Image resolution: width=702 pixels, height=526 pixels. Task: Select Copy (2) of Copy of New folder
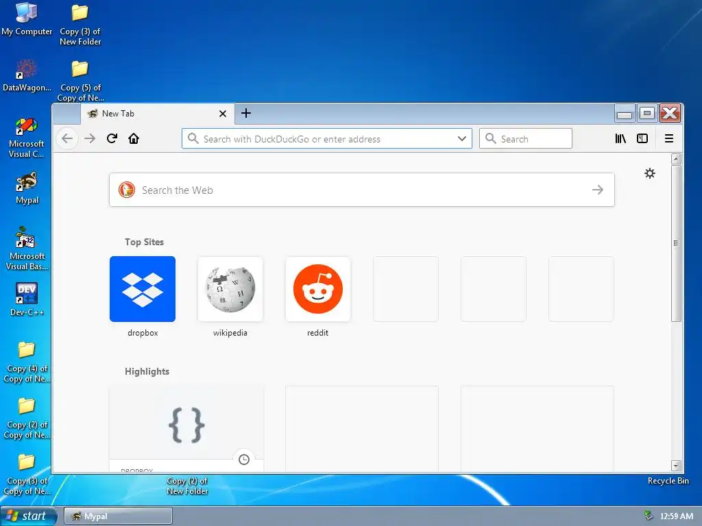pyautogui.click(x=27, y=418)
